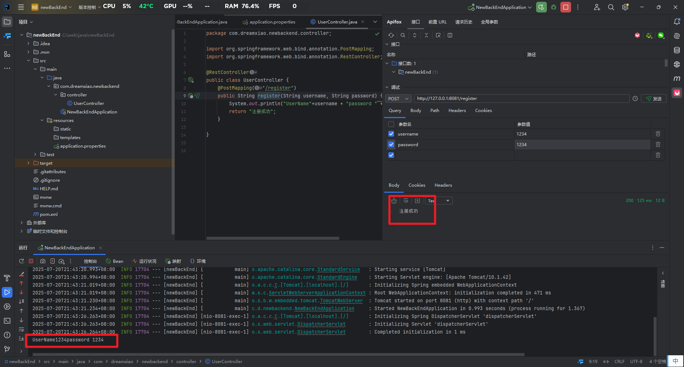Switch to the Headers request tab
Screen dimensions: 684x367
tap(457, 111)
